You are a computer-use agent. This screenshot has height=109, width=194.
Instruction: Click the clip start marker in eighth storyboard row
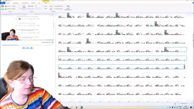[59, 75]
